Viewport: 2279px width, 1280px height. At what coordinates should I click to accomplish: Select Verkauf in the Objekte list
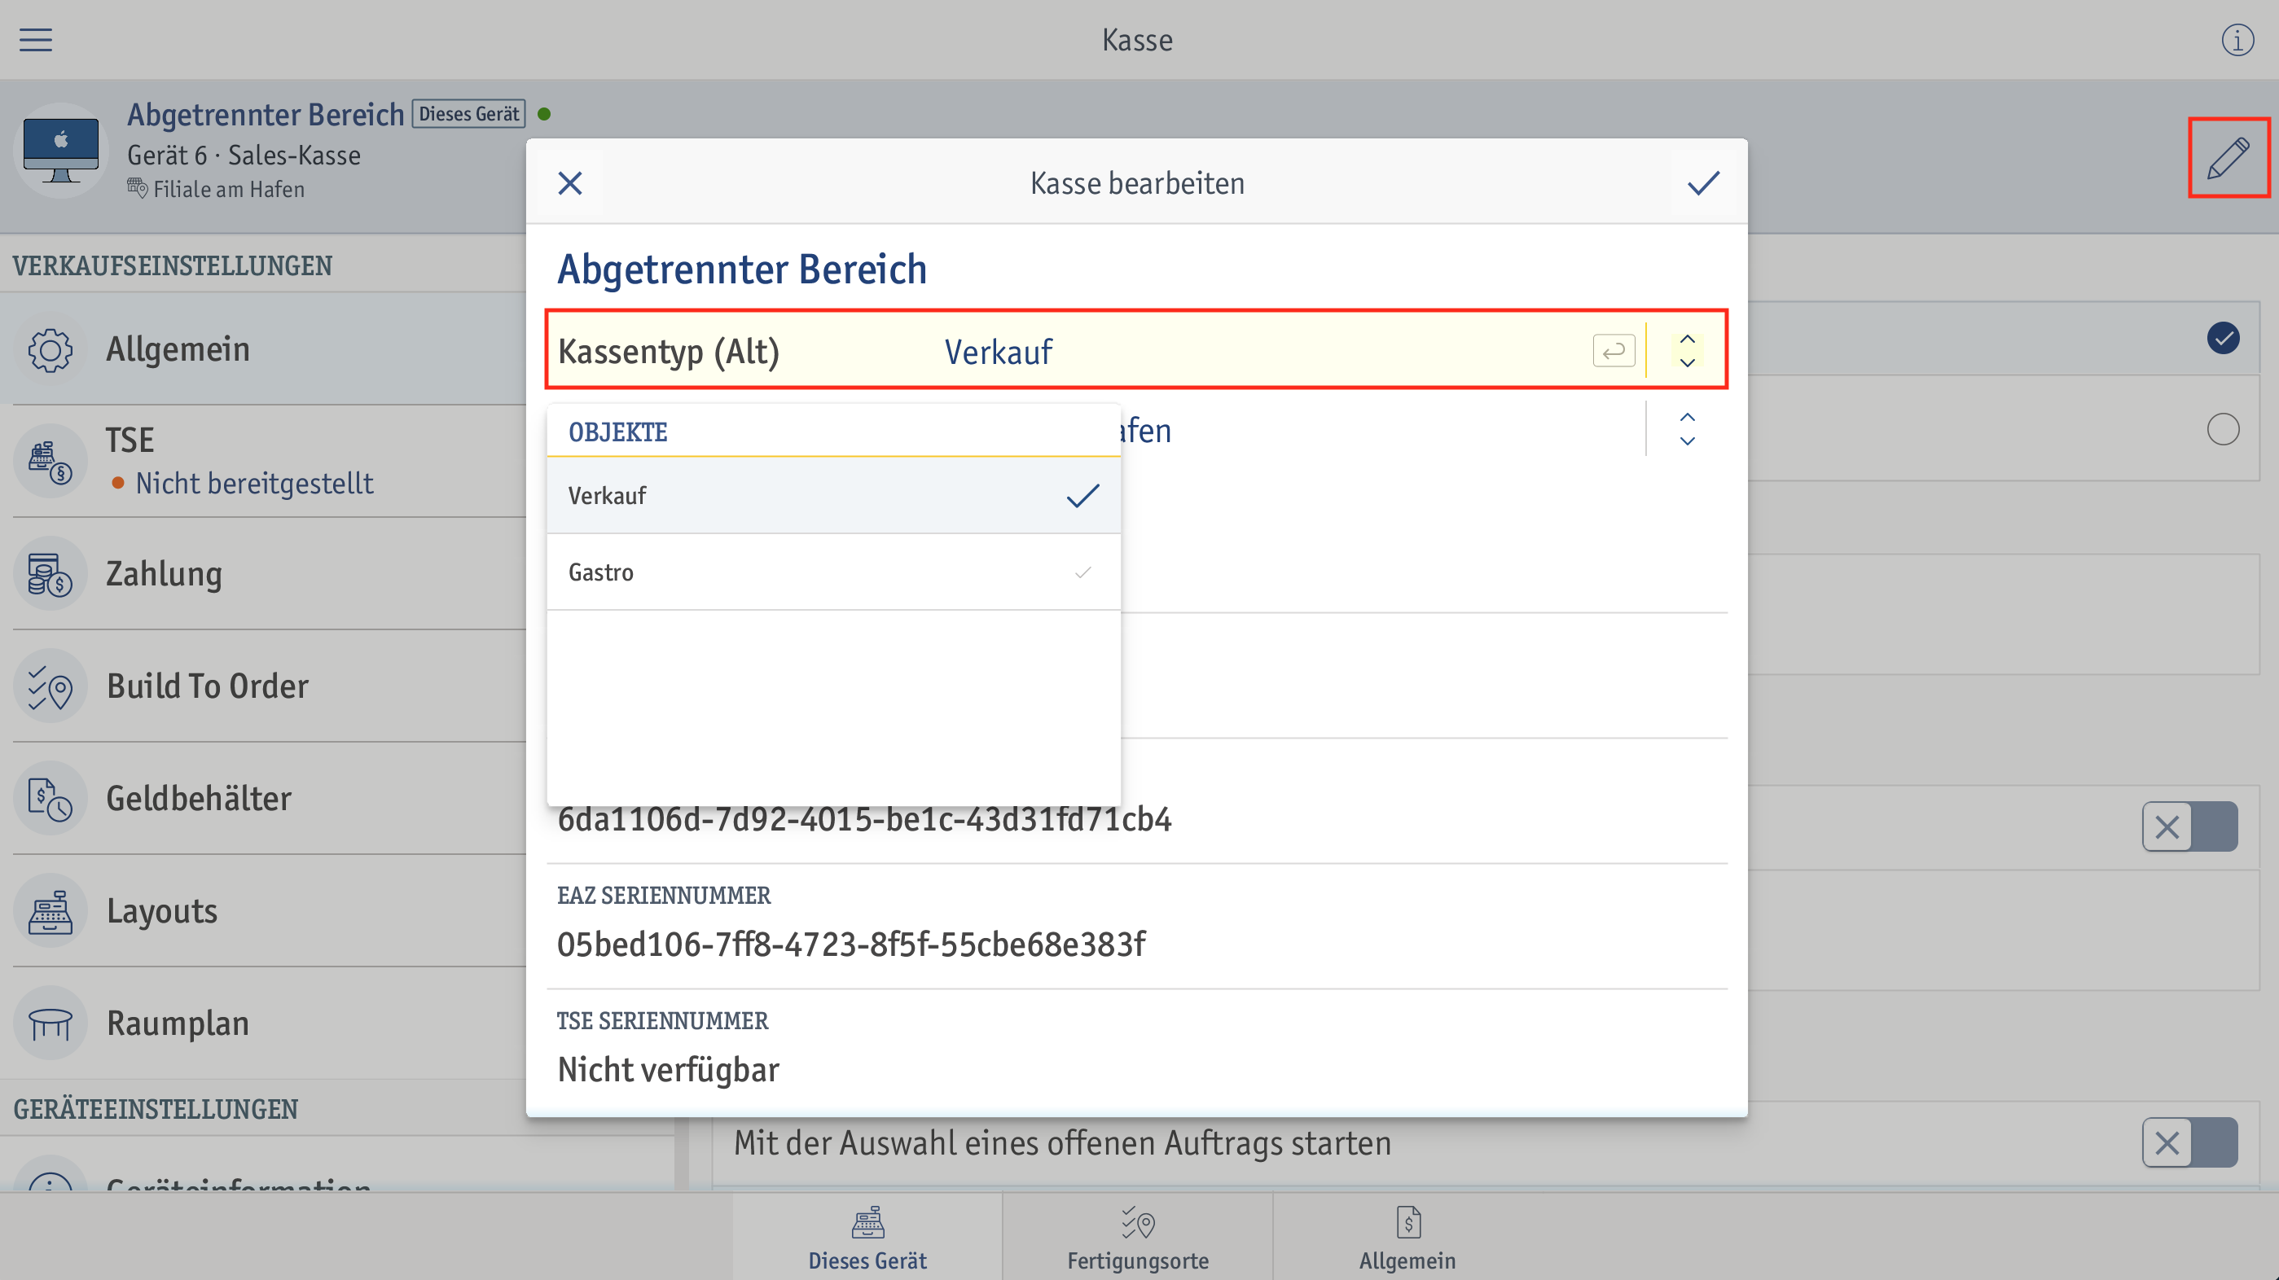833,495
